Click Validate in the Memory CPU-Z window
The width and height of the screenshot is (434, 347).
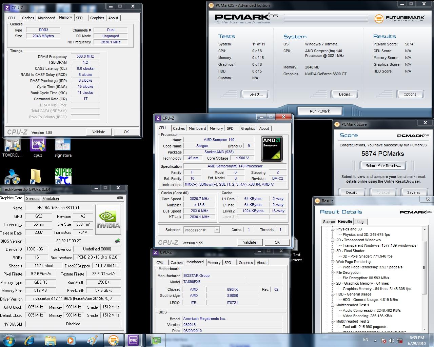coord(99,132)
